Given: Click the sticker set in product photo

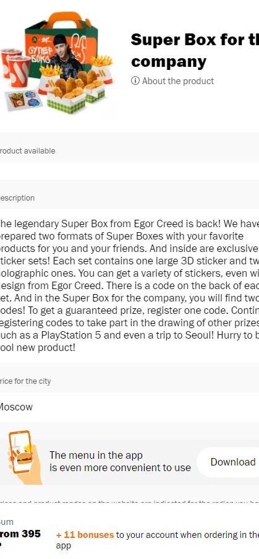Looking at the screenshot, I should [24, 100].
